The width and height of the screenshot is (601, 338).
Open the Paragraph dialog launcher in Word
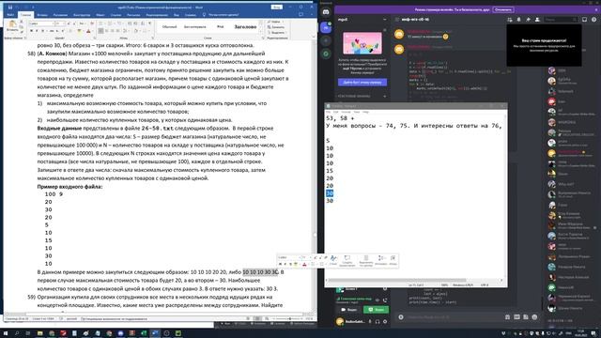(153, 38)
